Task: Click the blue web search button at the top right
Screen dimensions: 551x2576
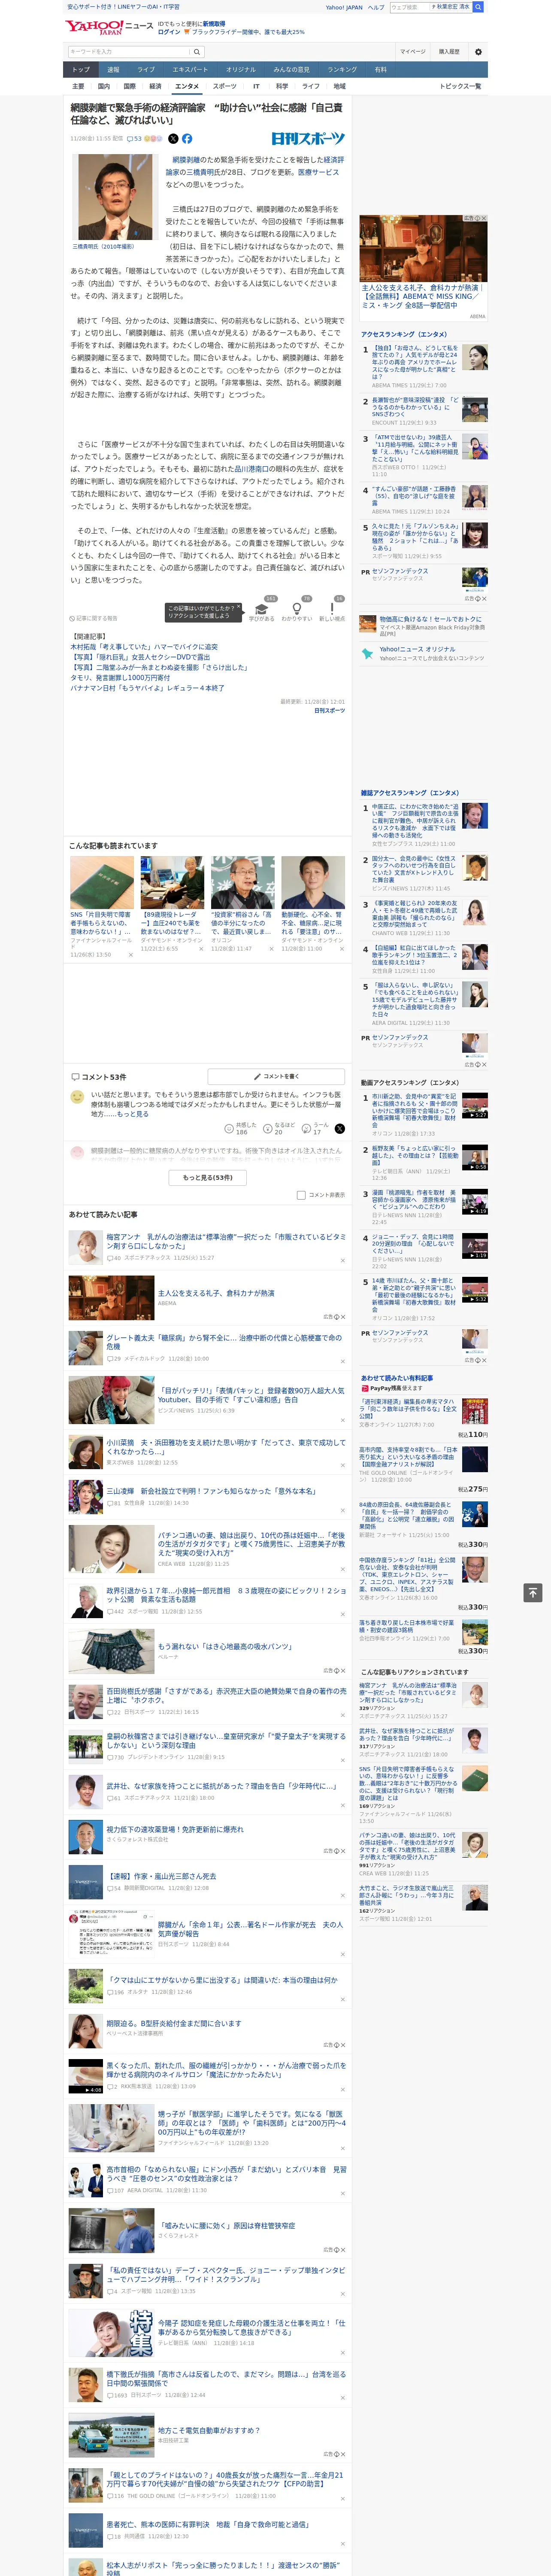Action: coord(478,7)
